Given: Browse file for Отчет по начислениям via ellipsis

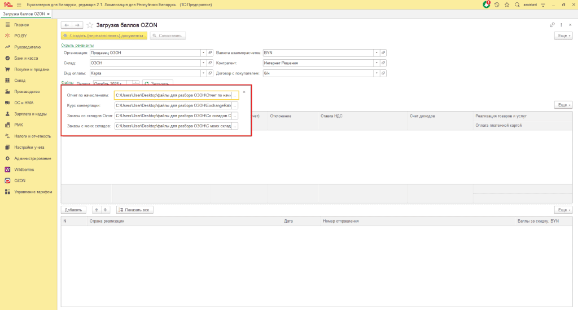Looking at the screenshot, I should tap(235, 95).
